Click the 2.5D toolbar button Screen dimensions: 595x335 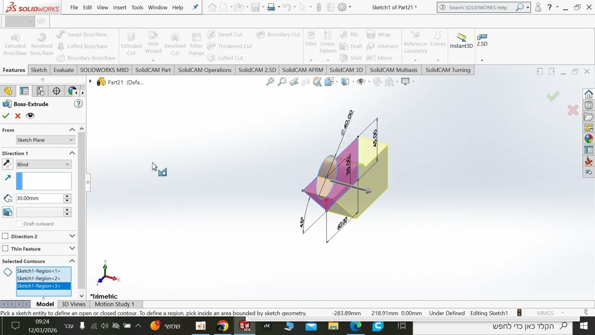click(x=482, y=40)
